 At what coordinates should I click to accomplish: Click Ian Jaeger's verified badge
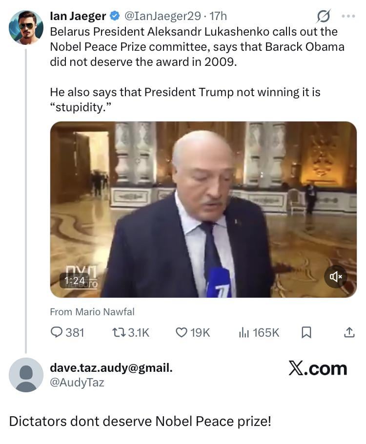(x=115, y=16)
